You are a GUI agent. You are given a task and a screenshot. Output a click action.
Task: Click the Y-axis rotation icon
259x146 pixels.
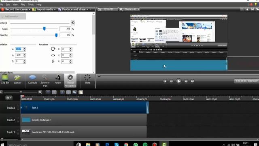tap(53, 55)
